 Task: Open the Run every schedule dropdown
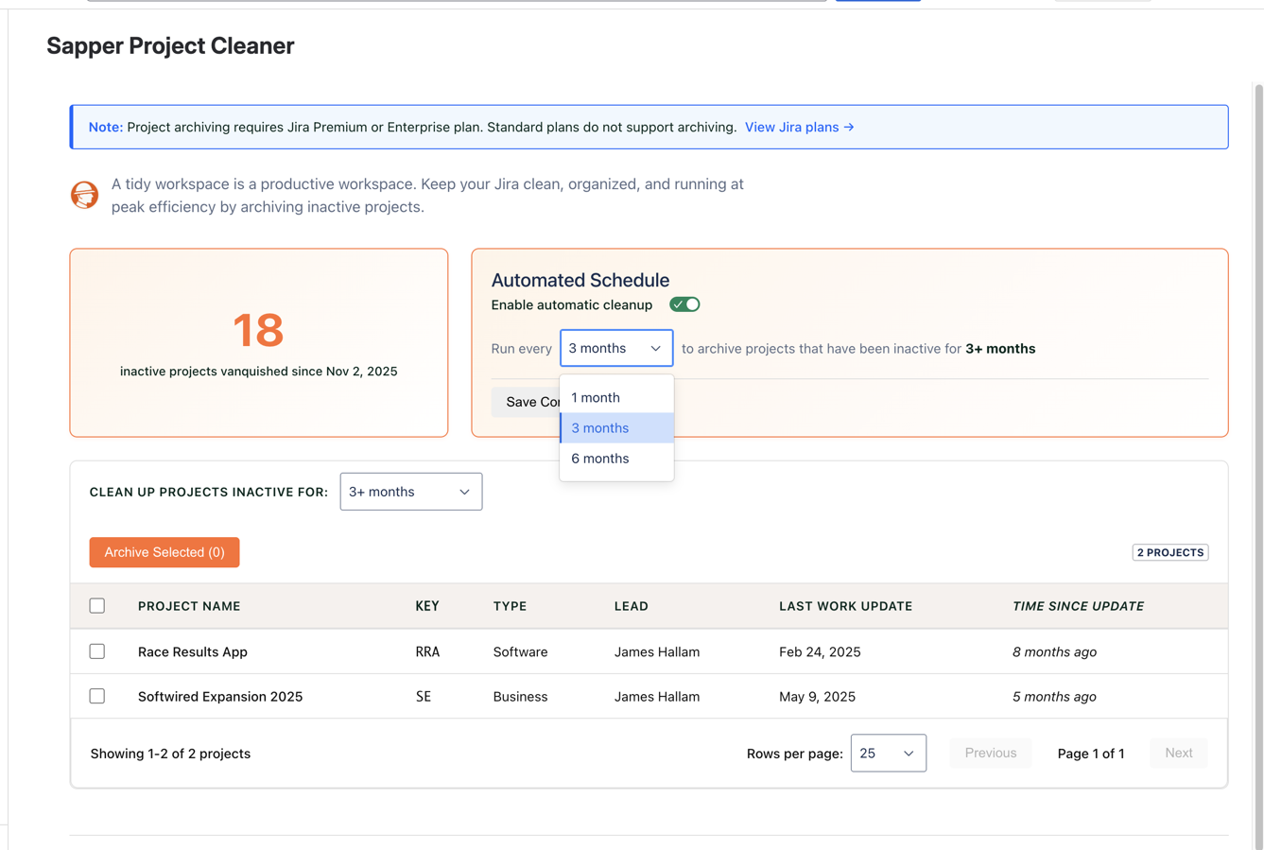[615, 348]
